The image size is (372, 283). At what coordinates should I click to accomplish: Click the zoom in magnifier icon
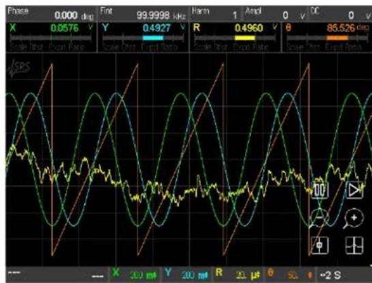[x=353, y=218]
